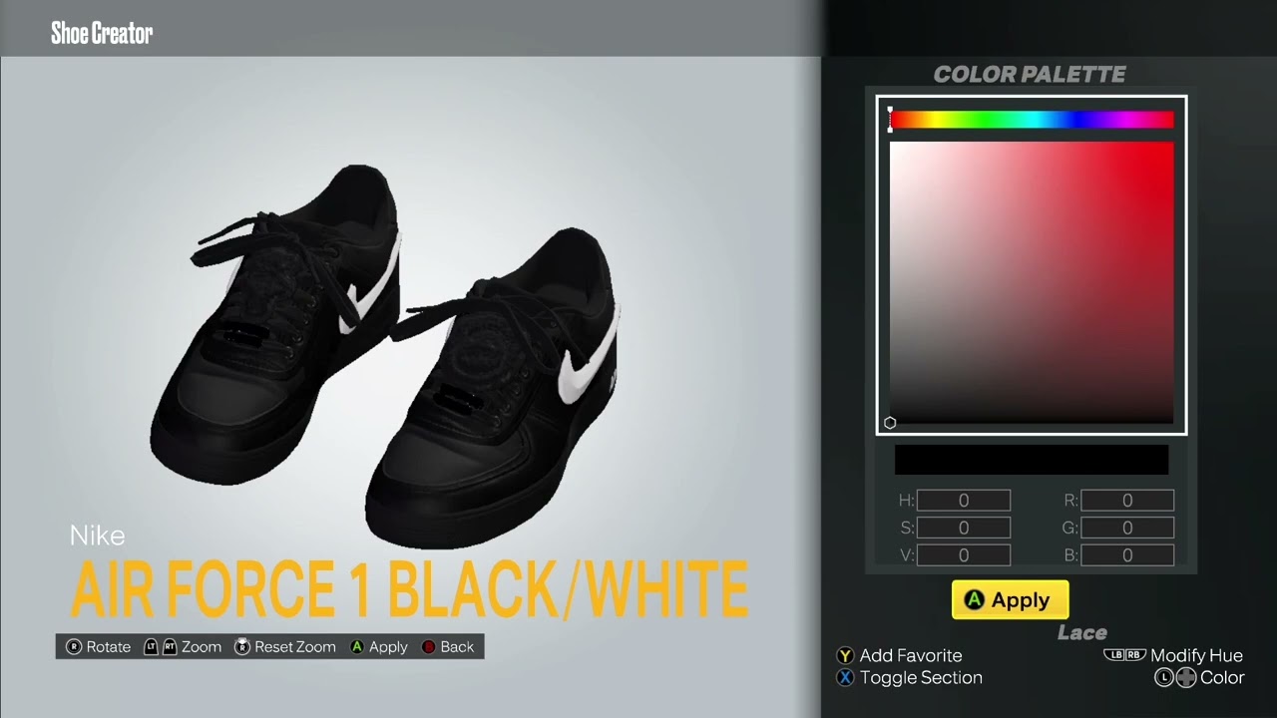
Task: Click the rainbow hue slider bar
Action: point(1032,121)
